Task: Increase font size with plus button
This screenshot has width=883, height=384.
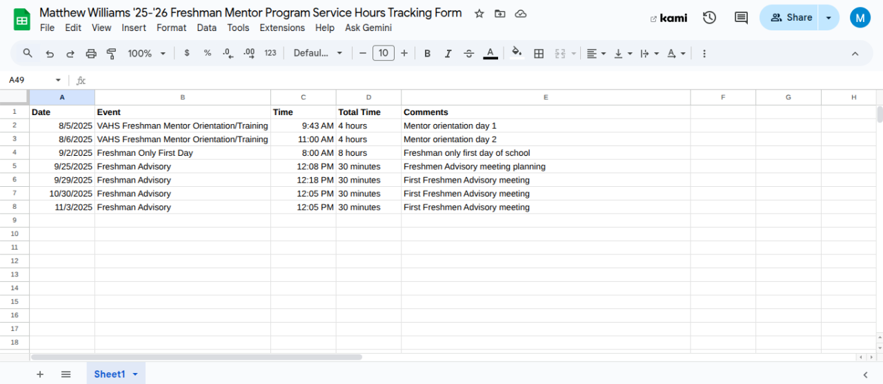Action: click(x=404, y=53)
